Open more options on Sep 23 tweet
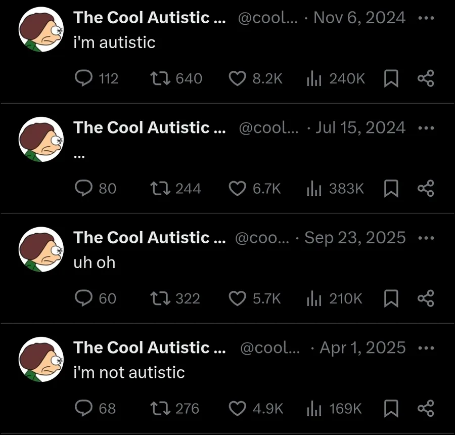The height and width of the screenshot is (435, 455). pos(426,238)
